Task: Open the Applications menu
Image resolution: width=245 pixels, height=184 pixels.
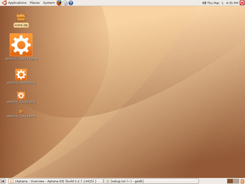Action: click(x=17, y=3)
